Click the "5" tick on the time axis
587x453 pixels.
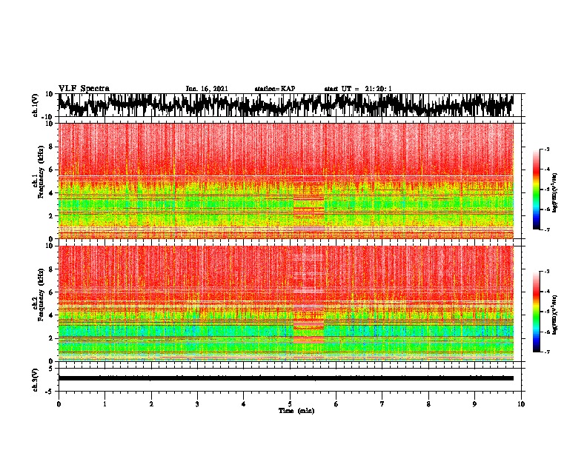click(290, 404)
